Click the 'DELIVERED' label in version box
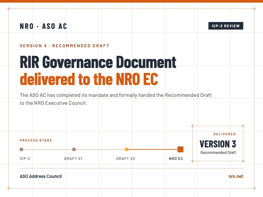Screen dimensions: 263x197 point(225,134)
